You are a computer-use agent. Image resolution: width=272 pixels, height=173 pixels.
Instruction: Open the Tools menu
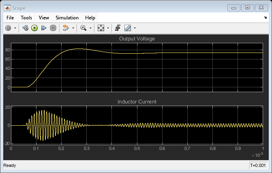pyautogui.click(x=26, y=18)
